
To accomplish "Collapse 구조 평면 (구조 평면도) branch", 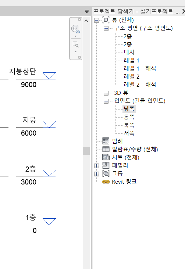I will 106,28.
